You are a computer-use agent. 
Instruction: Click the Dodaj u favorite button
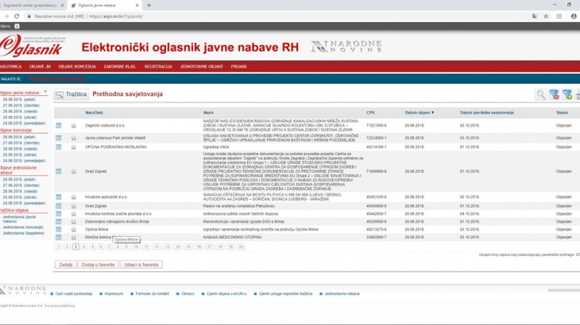98,265
